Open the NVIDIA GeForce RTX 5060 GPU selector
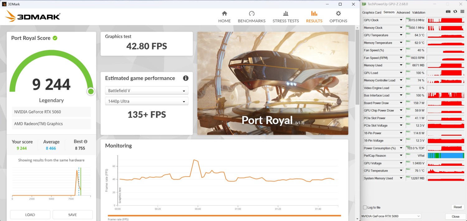Viewport: 467px width, 221px height. click(x=391, y=216)
